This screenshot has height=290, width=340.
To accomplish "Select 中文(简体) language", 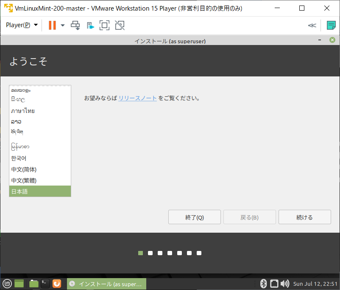I will coord(40,169).
